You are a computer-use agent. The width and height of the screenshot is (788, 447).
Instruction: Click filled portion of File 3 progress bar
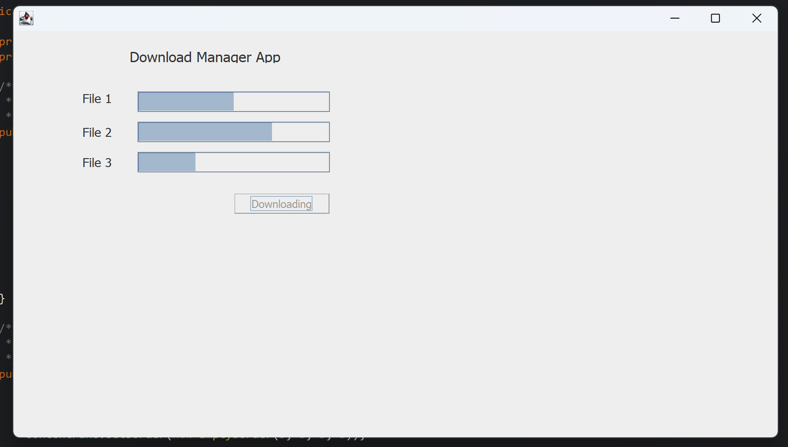point(167,162)
